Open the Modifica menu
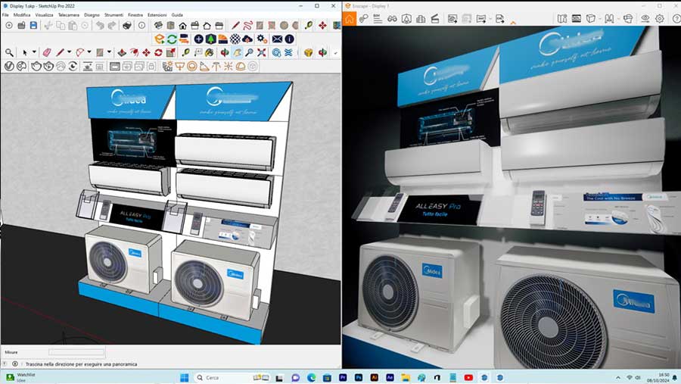 (x=22, y=15)
